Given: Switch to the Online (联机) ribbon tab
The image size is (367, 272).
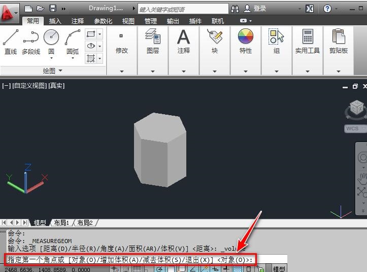Looking at the screenshot, I should pyautogui.click(x=218, y=21).
